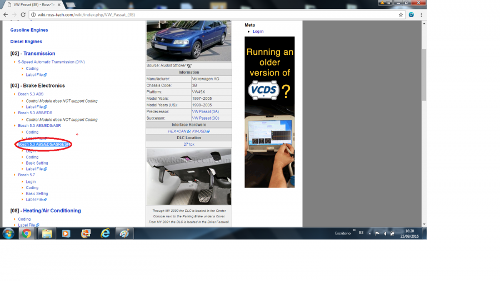Open Label File under 01V transmission
The height and width of the screenshot is (281, 500).
[x=36, y=75]
